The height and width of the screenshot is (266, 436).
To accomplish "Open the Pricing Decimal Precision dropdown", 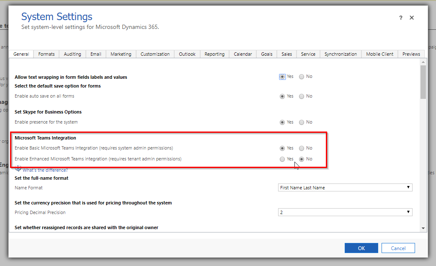I will click(345, 212).
